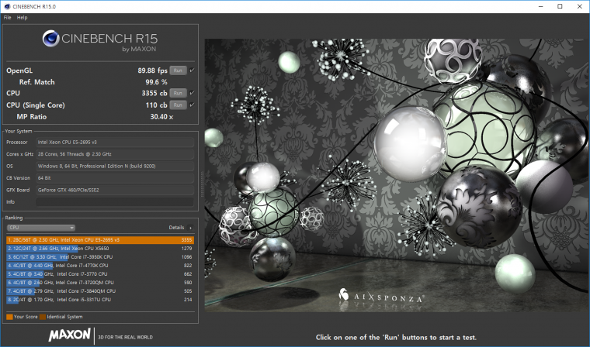
Task: Run the CPU Single Core test
Action: click(178, 105)
